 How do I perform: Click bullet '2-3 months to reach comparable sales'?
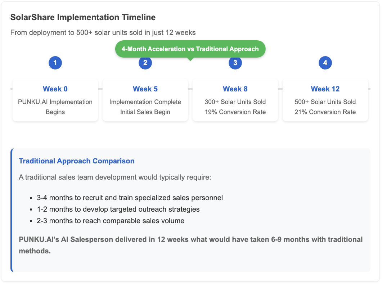click(111, 221)
